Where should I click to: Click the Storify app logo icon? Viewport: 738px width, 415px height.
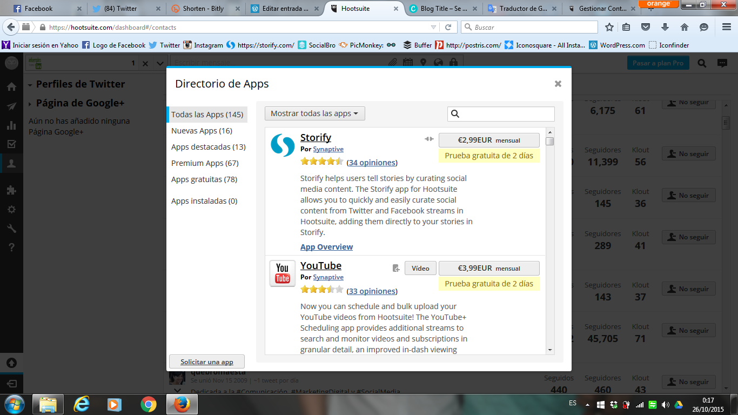[x=283, y=145]
